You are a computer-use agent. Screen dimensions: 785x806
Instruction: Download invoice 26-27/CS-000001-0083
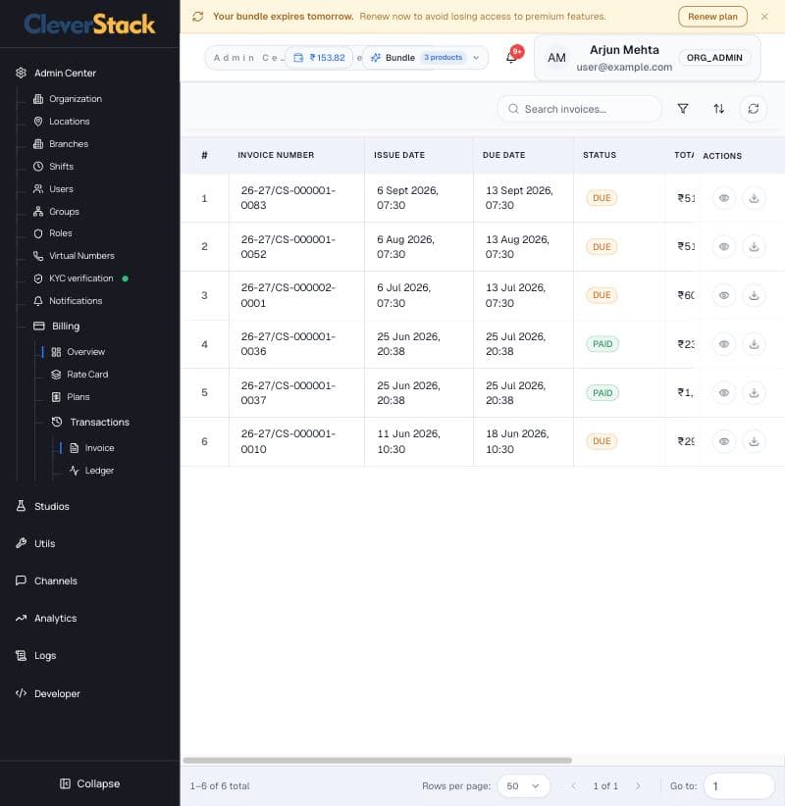click(754, 198)
